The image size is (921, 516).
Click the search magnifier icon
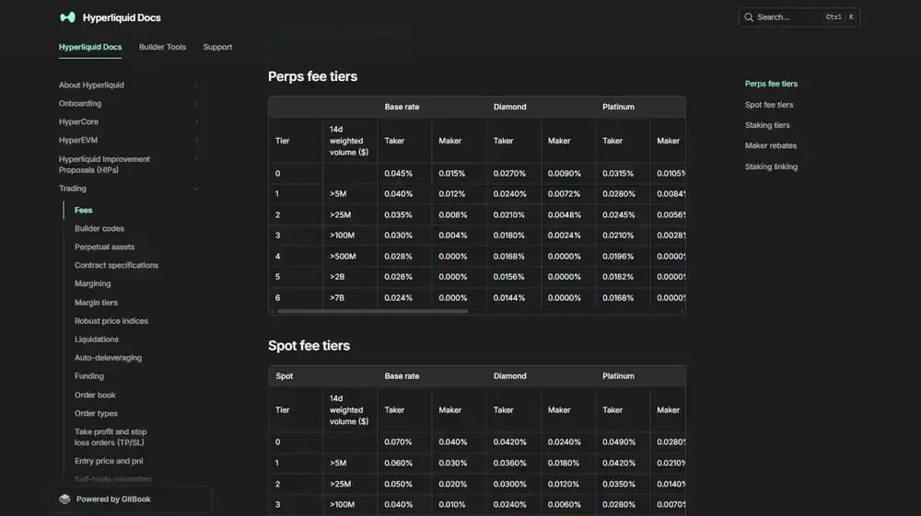pyautogui.click(x=748, y=17)
